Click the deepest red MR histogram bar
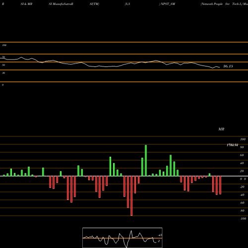The image size is (248, 248). (x=131, y=196)
